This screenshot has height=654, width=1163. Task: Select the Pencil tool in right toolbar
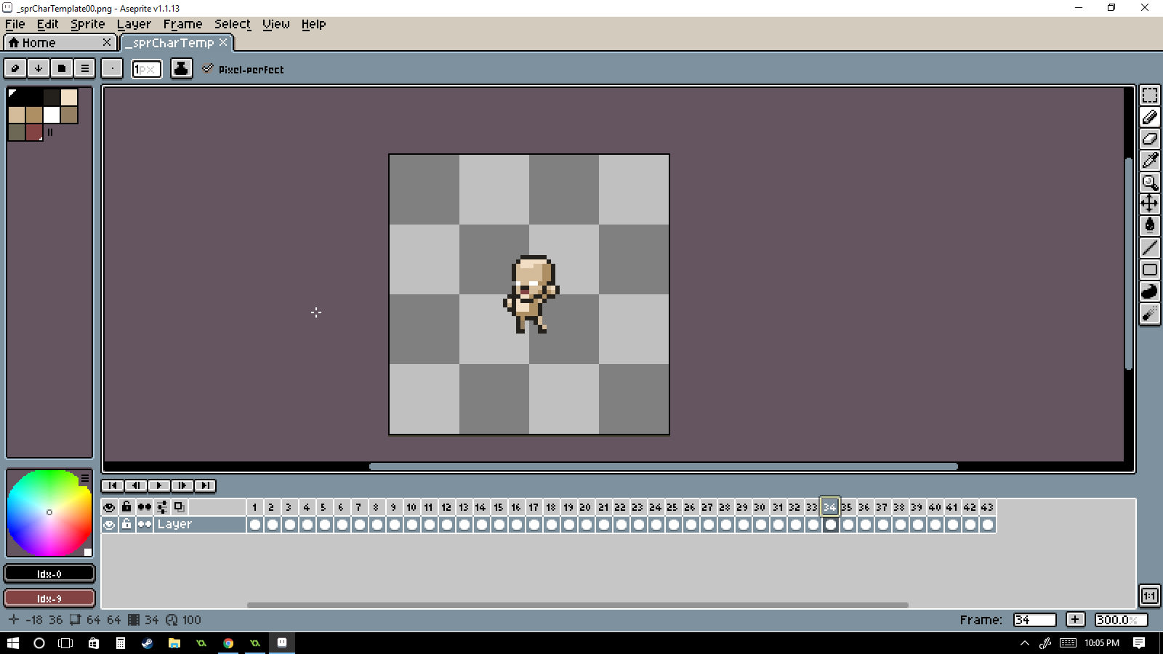tap(1149, 117)
